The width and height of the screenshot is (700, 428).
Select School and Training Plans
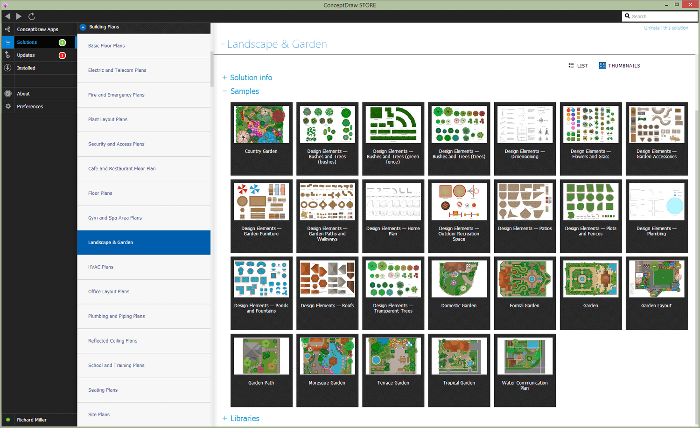point(144,366)
